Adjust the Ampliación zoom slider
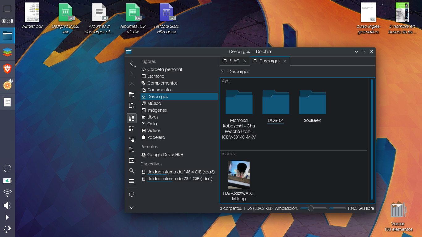This screenshot has height=237, width=422. coord(311,208)
